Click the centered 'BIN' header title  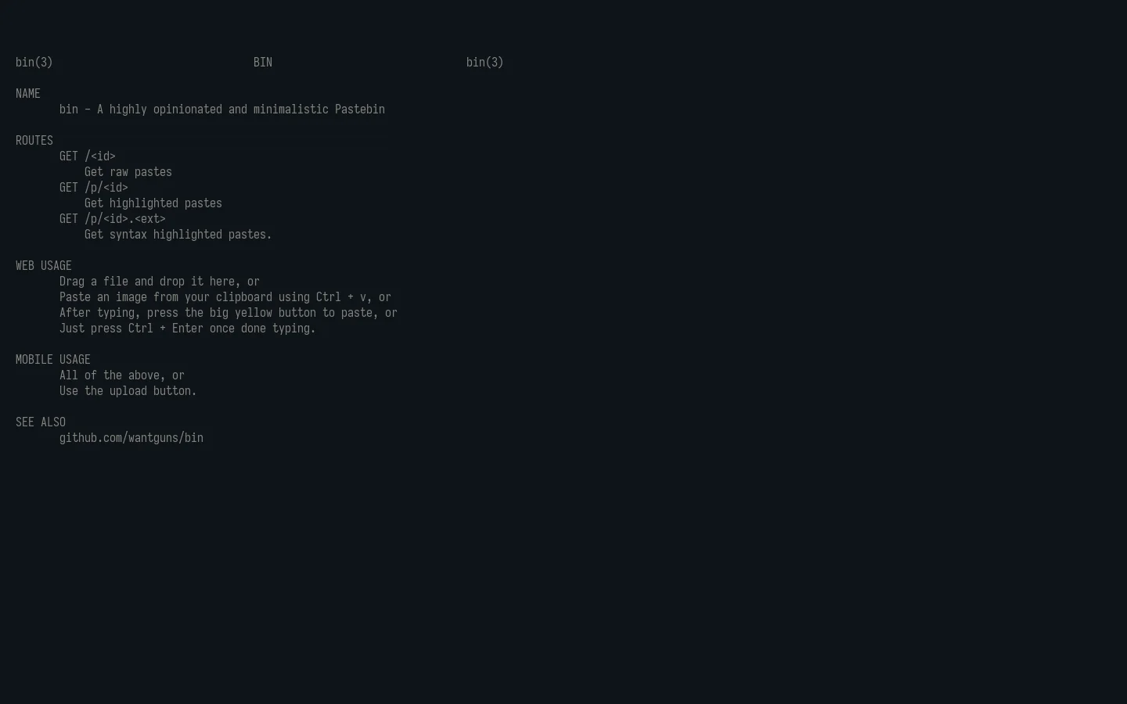(x=263, y=63)
